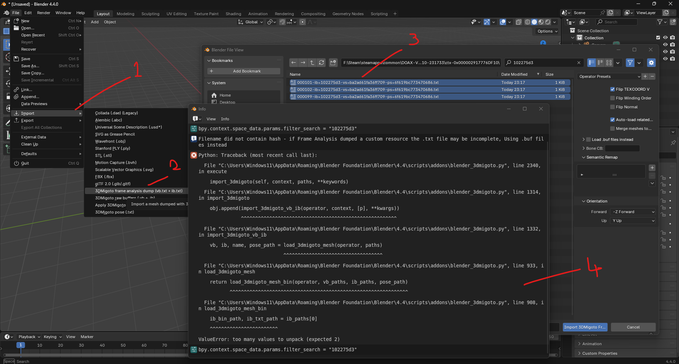Go to parent directory in File View
This screenshot has height=364, width=679.
point(312,63)
